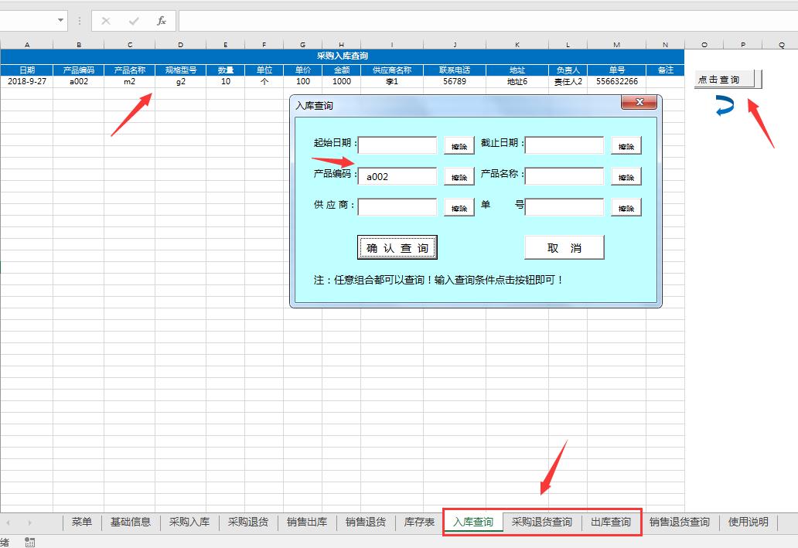The width and height of the screenshot is (798, 548).
Task: Open the Name Box dropdown arrow
Action: (60, 21)
